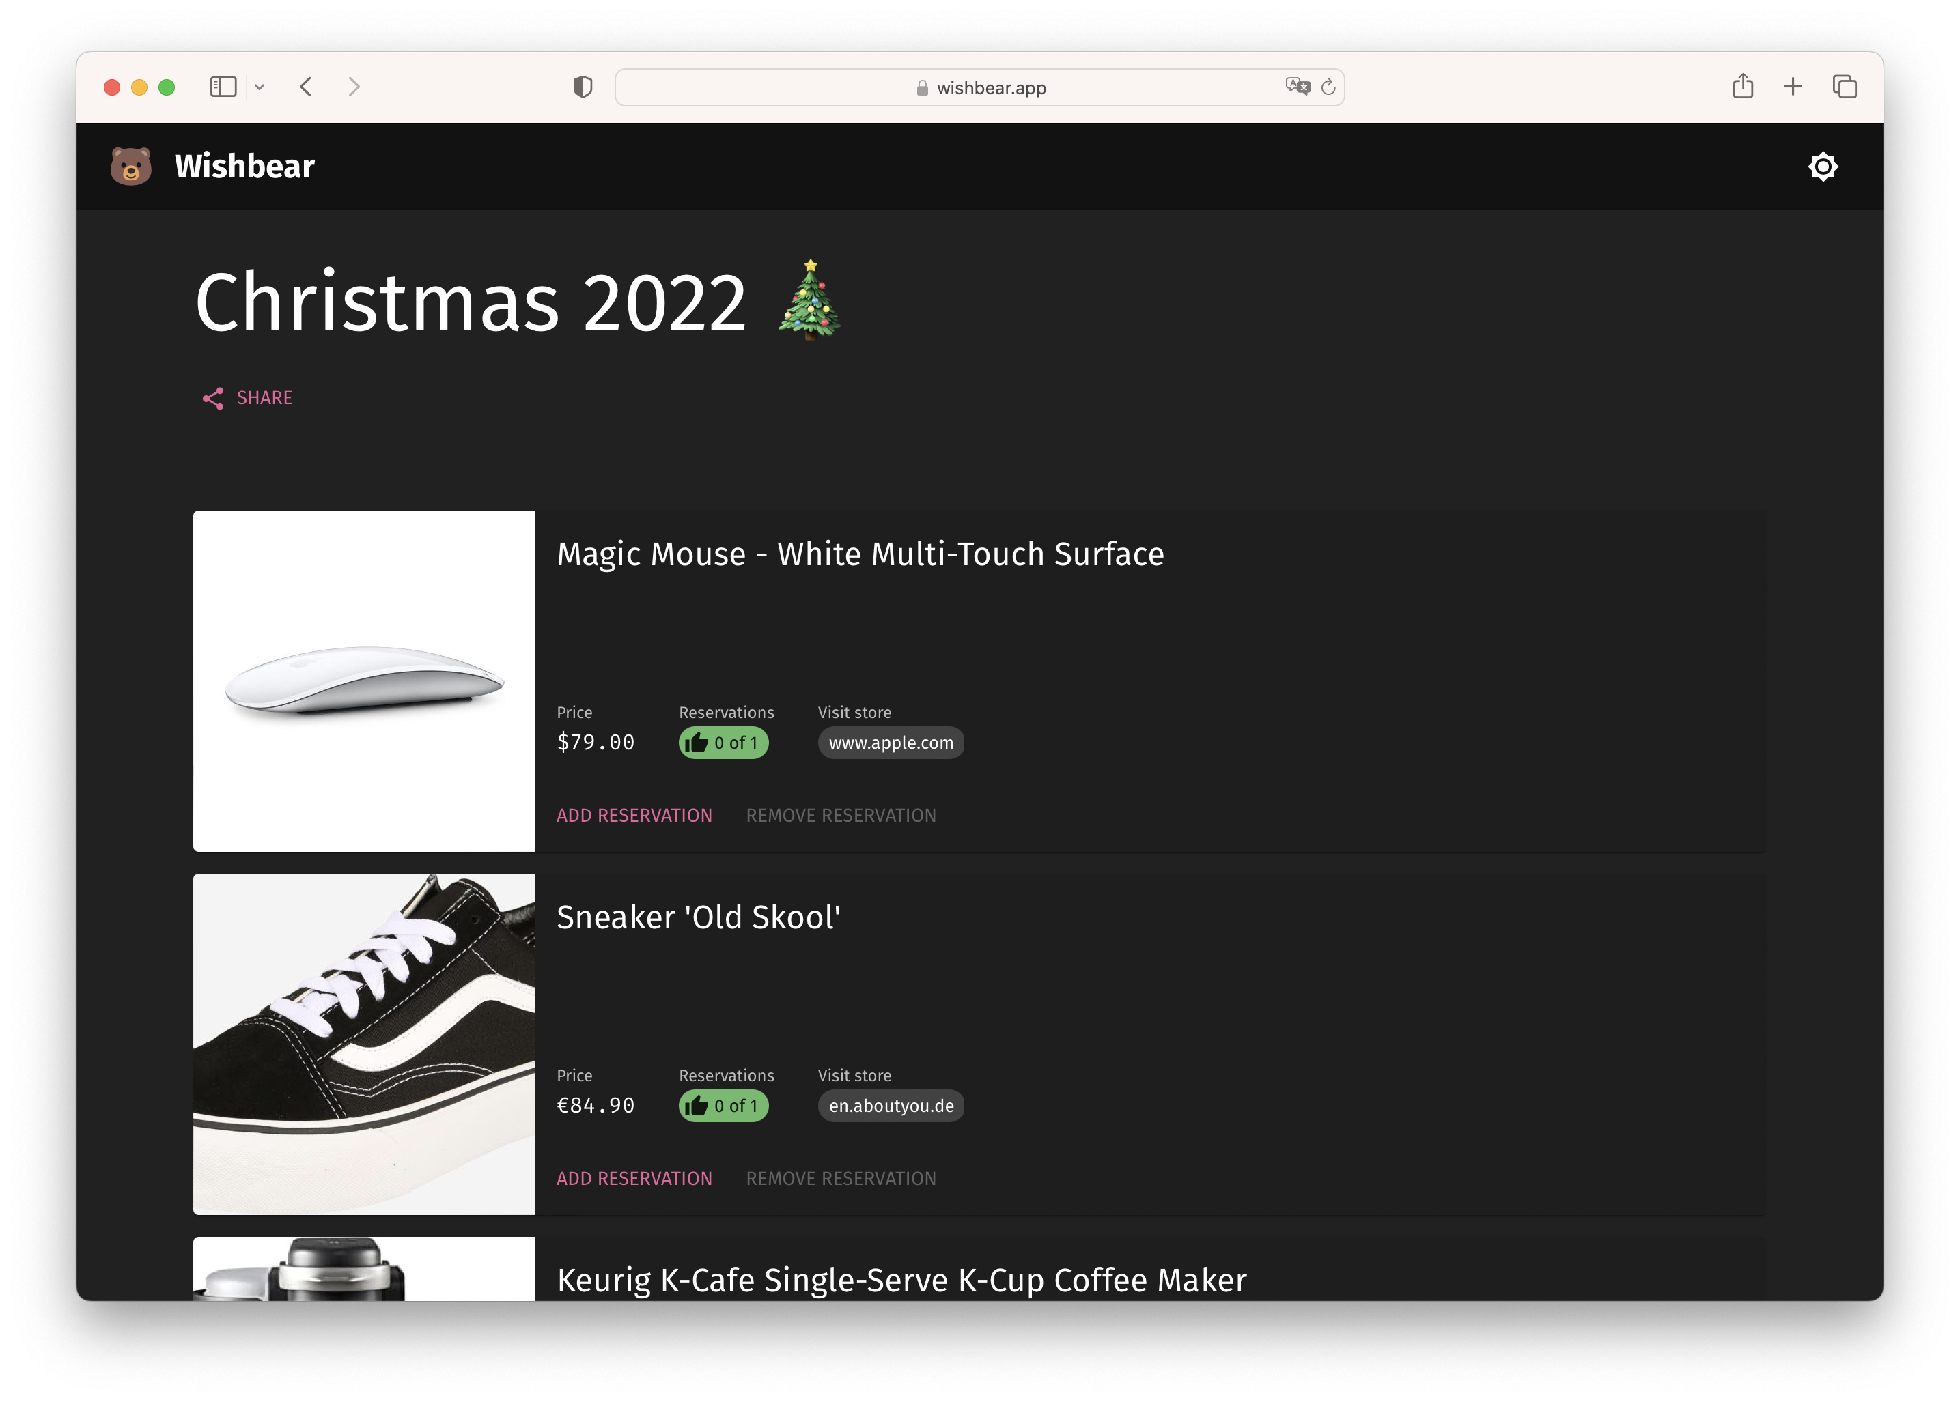Reload the page with refresh icon
Screen dimensions: 1960x1402
[1328, 86]
